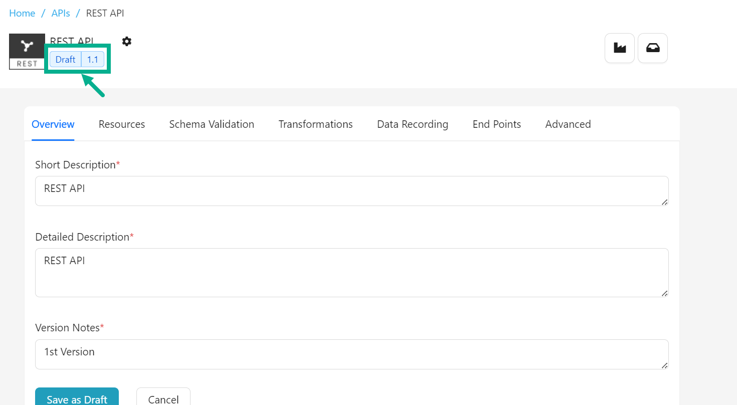Click into the Detailed Description textarea
Screen dimensions: 737x405
coord(351,272)
